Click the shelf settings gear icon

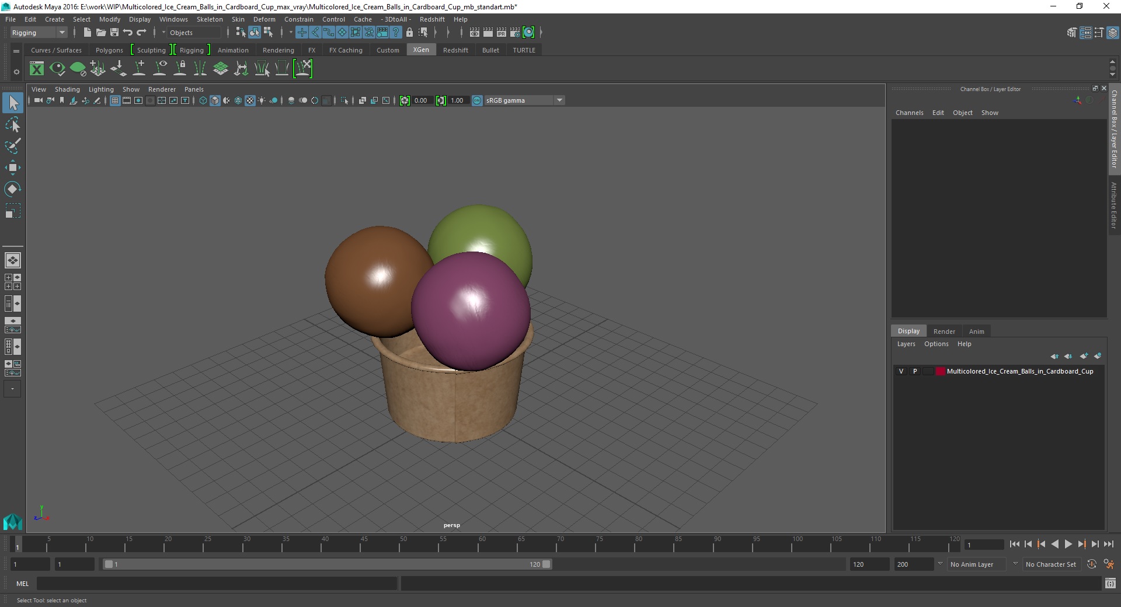point(16,72)
